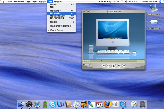Click the iMac movie video frame

pyautogui.click(x=114, y=36)
